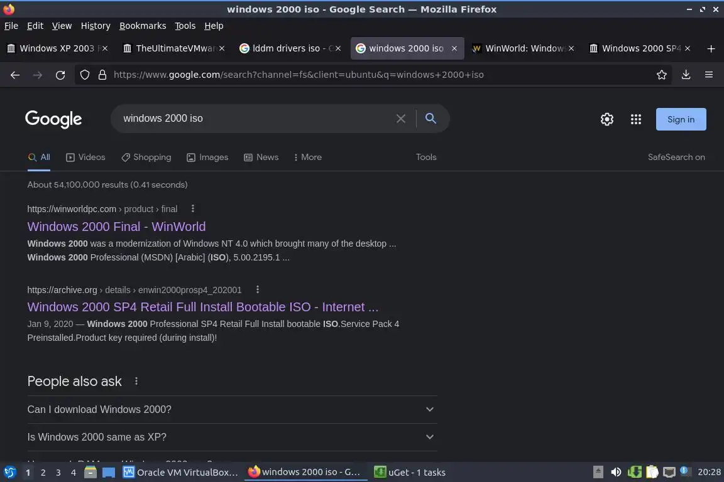Close the Windows XP 2003 tab
724x482 pixels.
click(x=105, y=48)
